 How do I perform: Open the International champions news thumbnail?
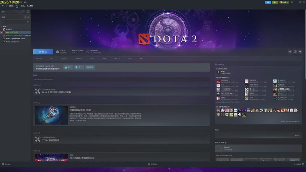[51, 157]
